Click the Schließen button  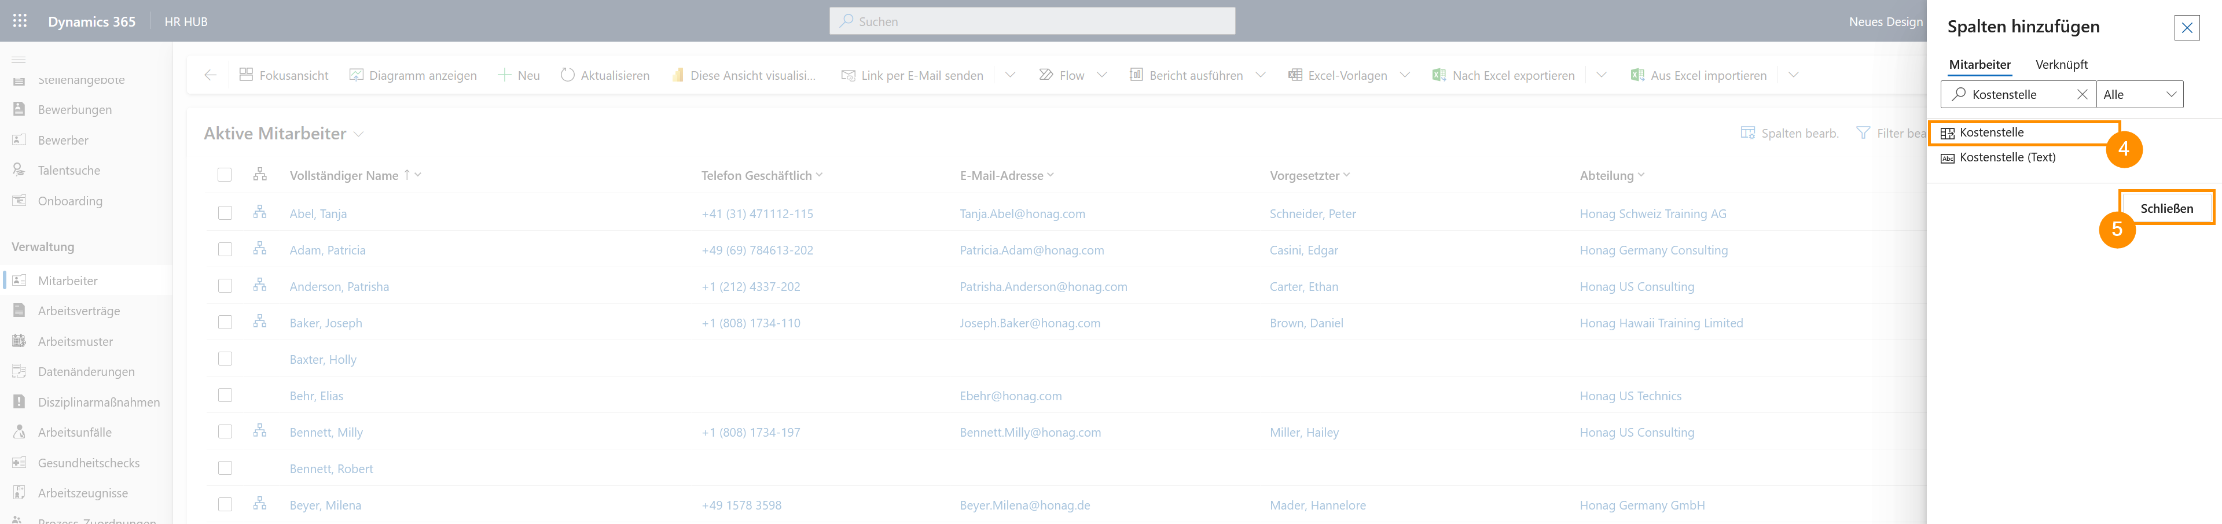[x=2166, y=209]
